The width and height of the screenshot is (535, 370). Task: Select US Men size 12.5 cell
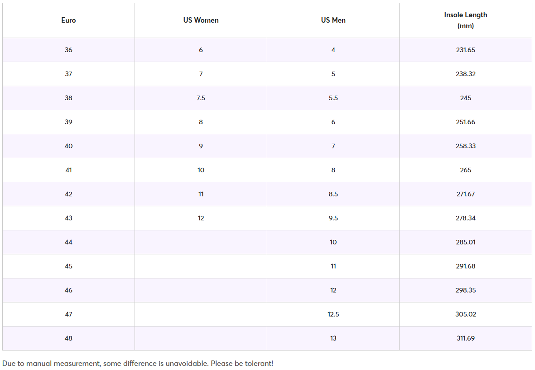(x=333, y=314)
